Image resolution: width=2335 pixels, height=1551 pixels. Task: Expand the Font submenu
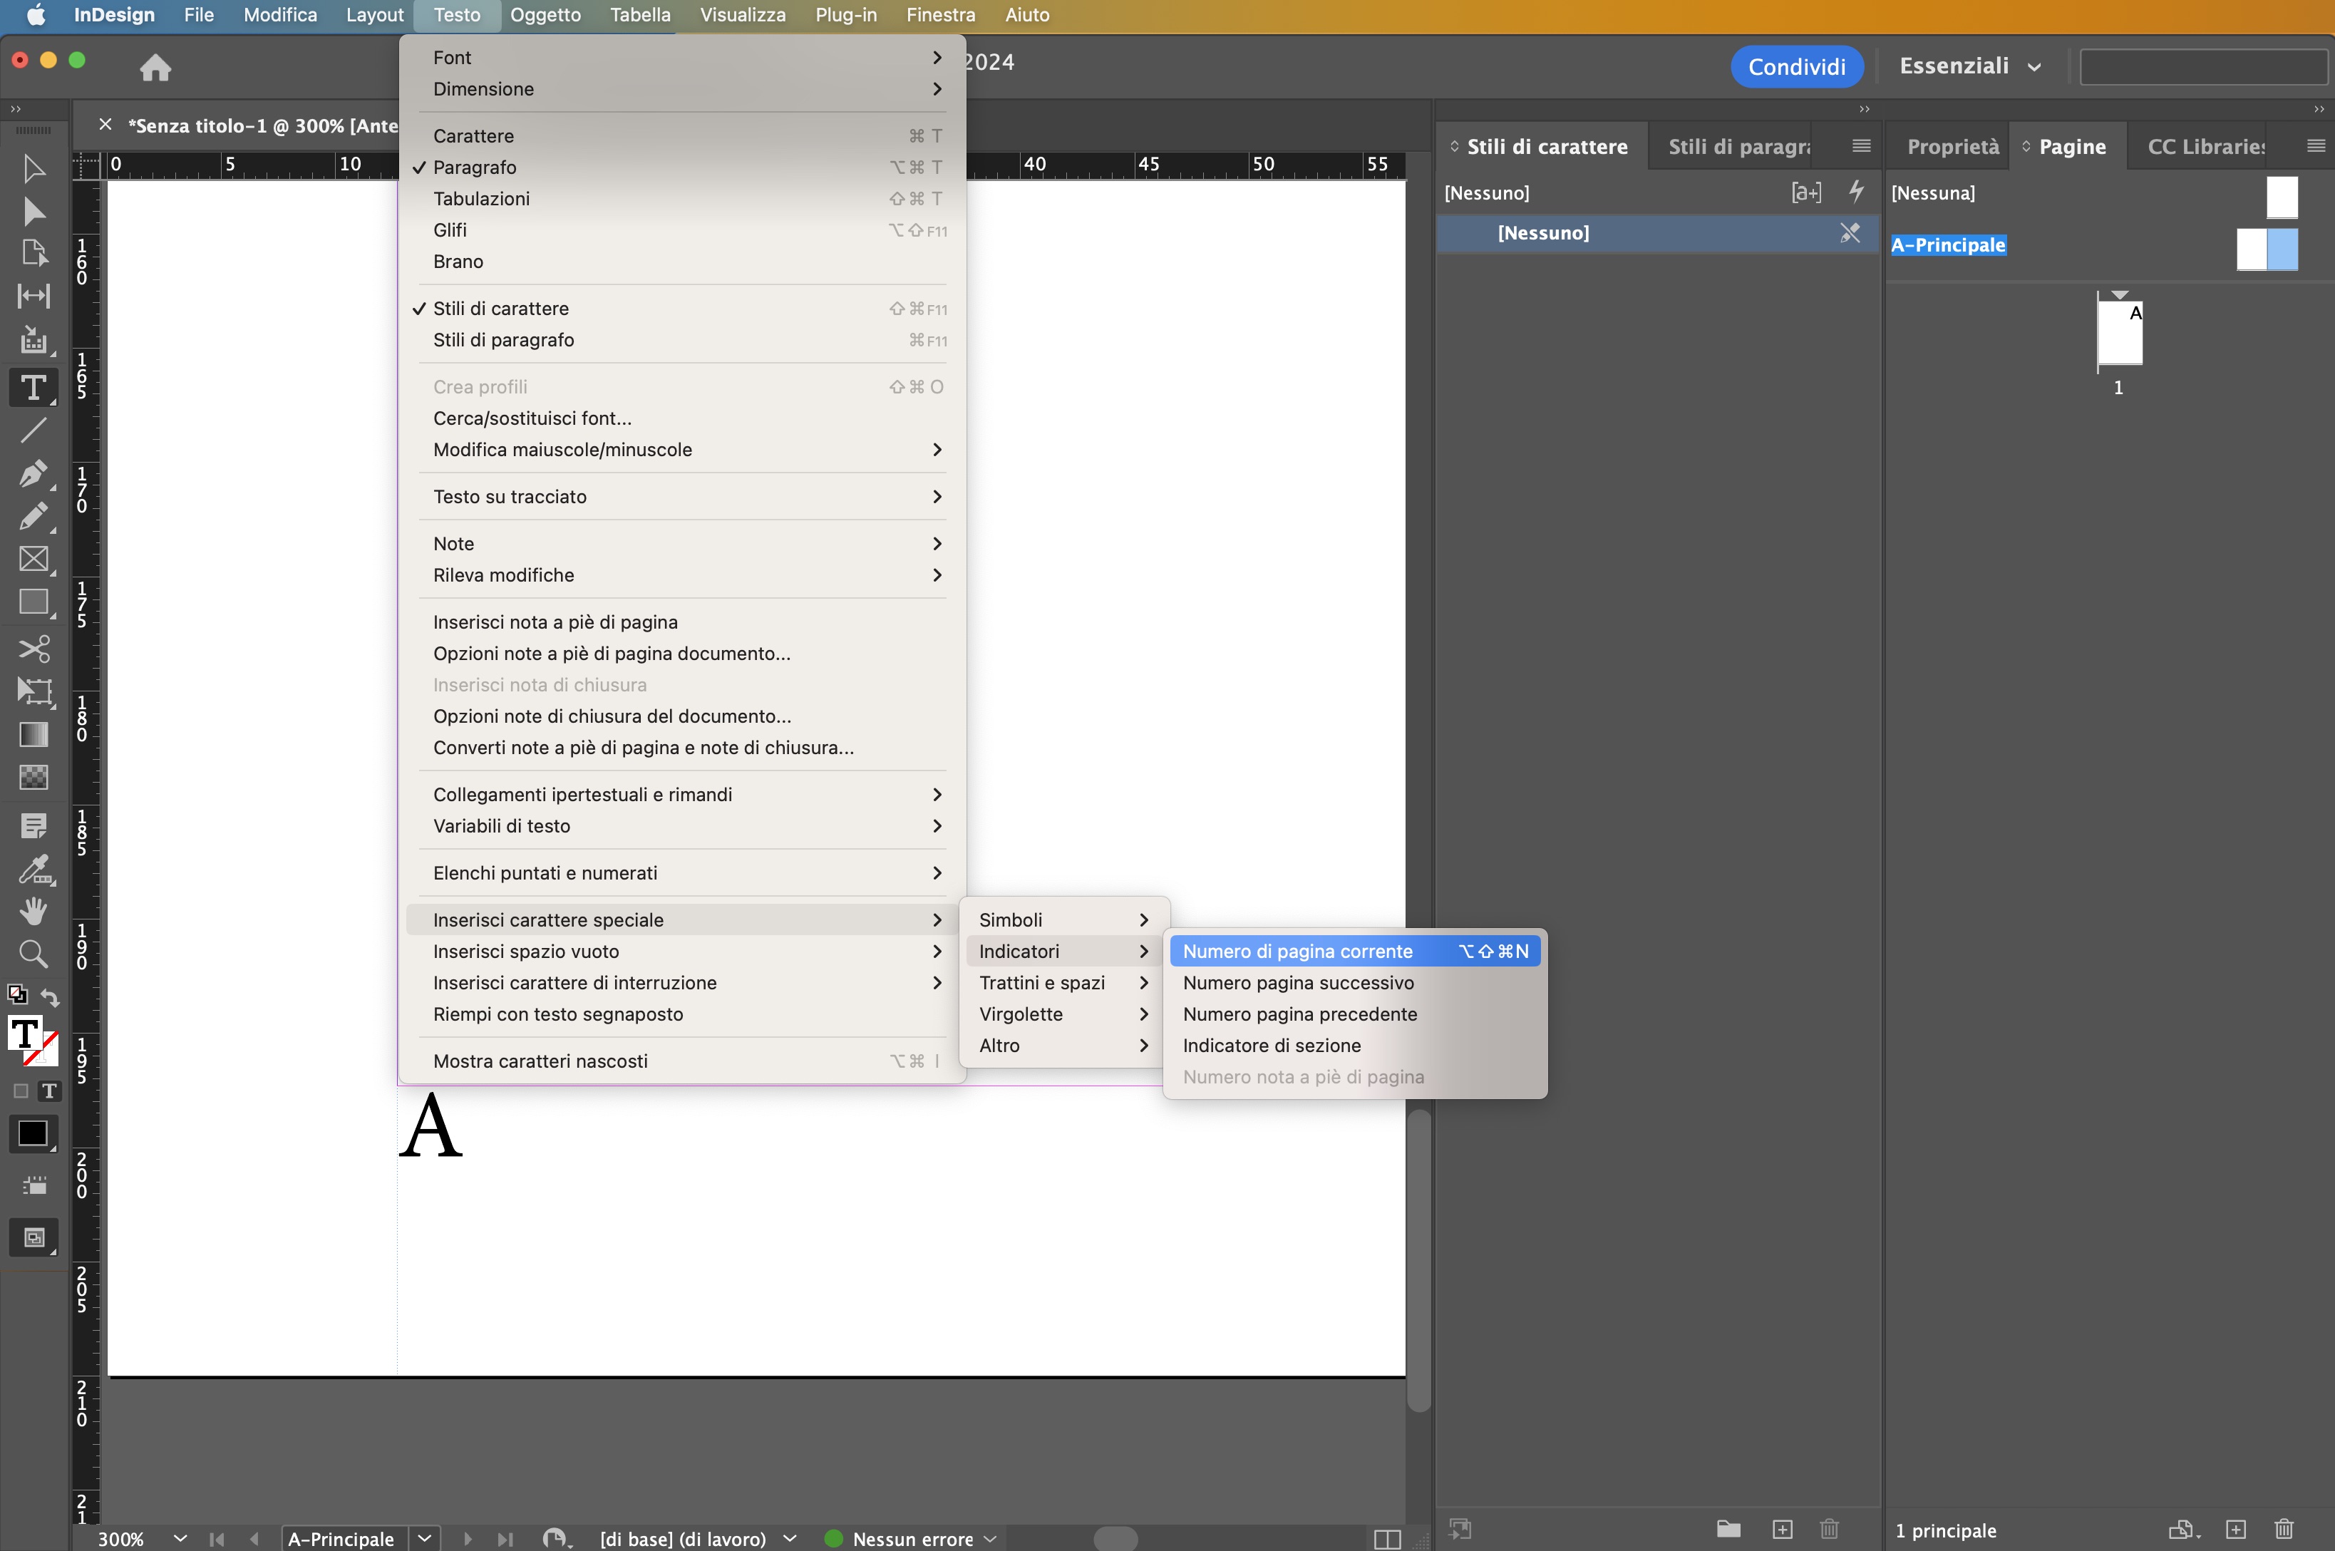coord(682,57)
